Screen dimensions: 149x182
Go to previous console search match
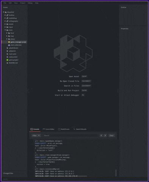pyautogui.click(x=101, y=135)
